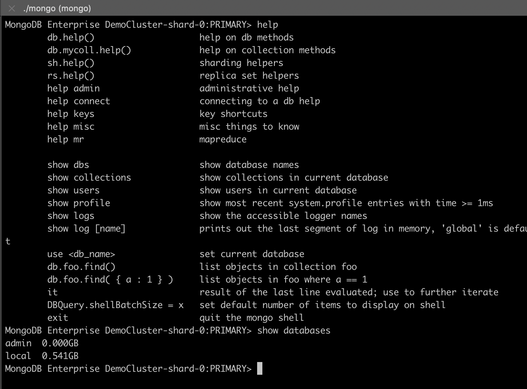
Task: Click the 'mapreduce' description text
Action: 223,139
